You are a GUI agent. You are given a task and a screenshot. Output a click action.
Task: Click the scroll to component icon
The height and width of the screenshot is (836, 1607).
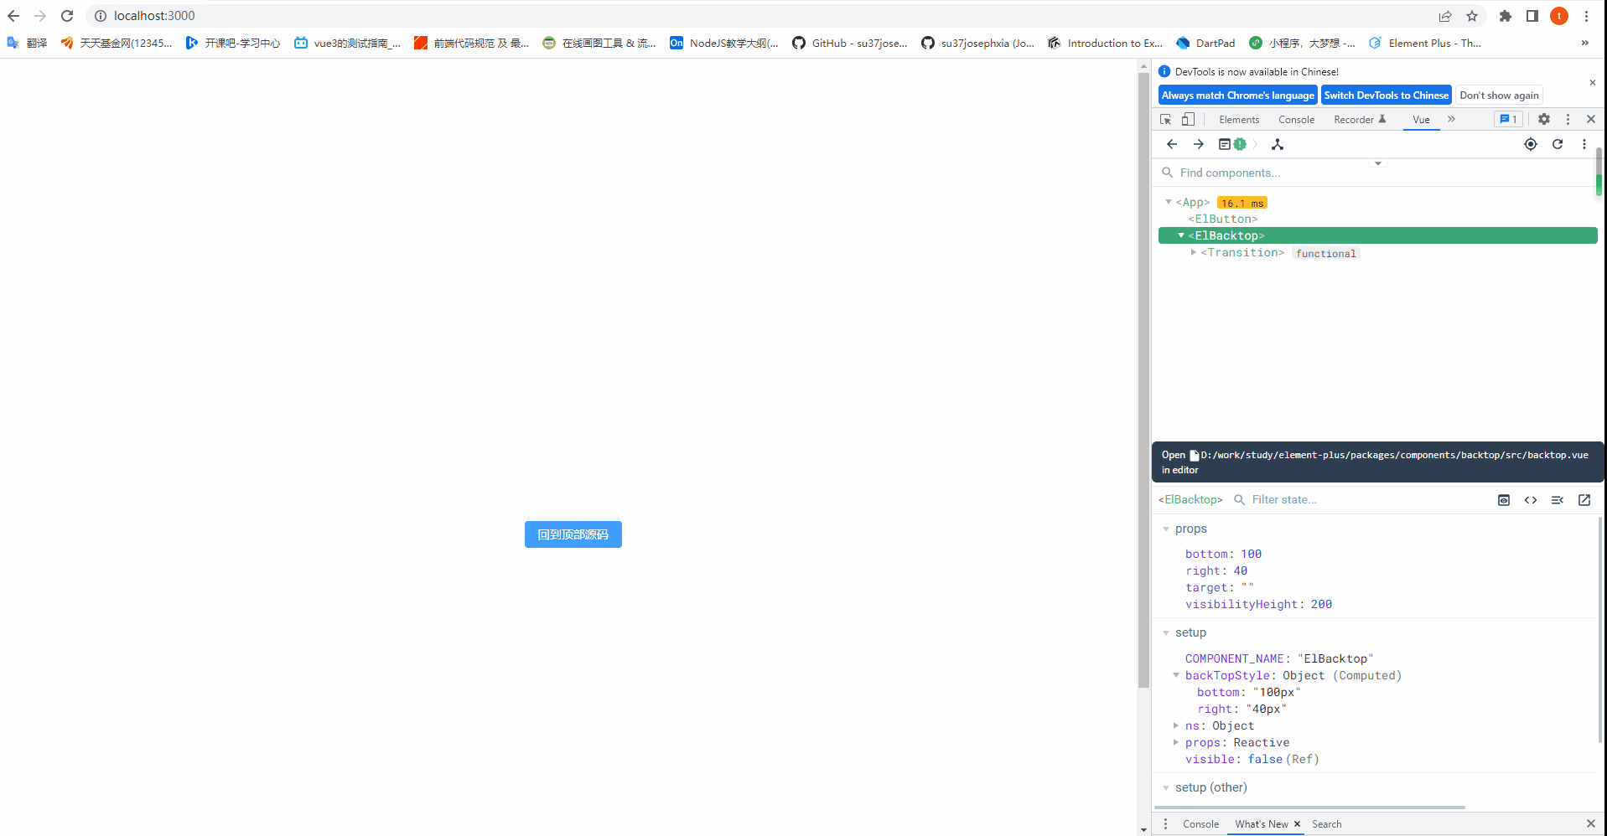tap(1504, 500)
